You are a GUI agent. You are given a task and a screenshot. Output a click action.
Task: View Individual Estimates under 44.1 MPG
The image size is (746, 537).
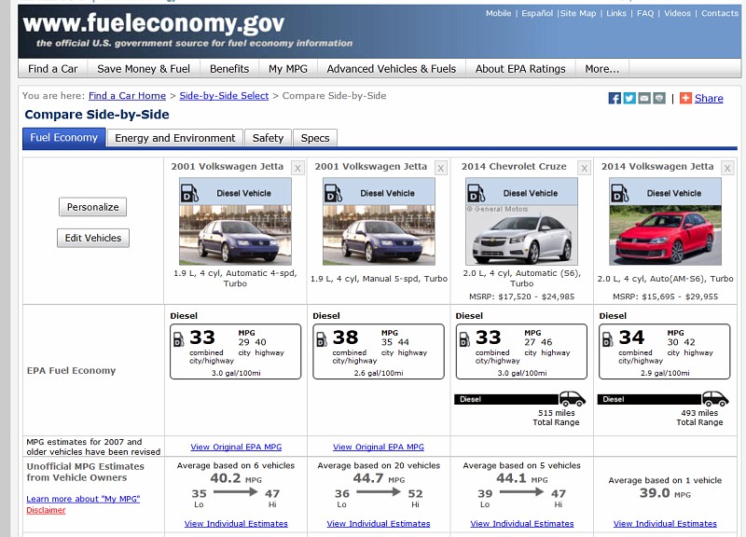pyautogui.click(x=522, y=523)
